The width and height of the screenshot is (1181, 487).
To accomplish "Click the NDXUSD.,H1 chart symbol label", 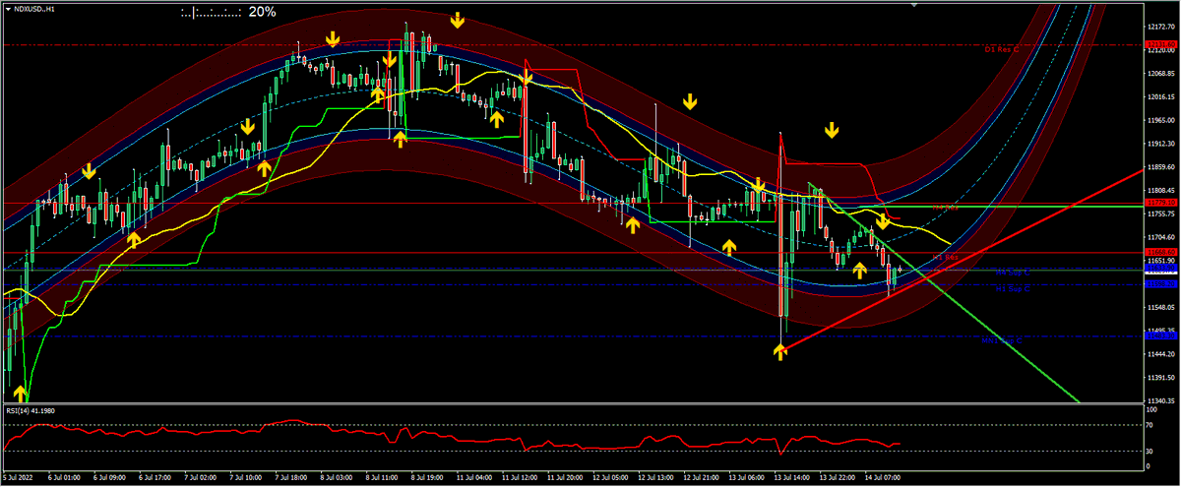I will pos(35,10).
